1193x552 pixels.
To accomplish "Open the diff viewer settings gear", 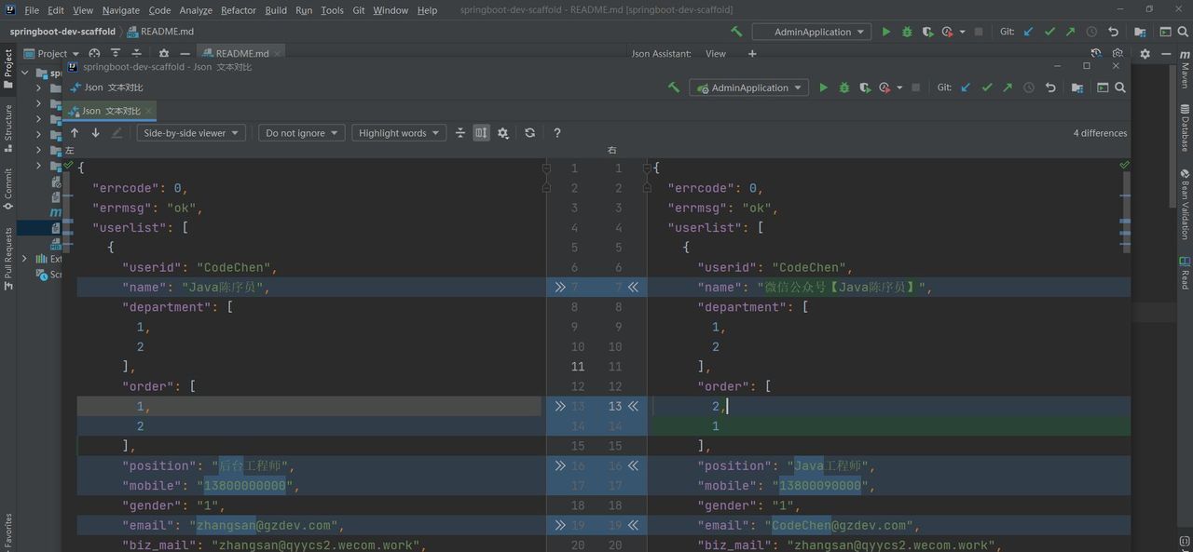I will pyautogui.click(x=503, y=133).
